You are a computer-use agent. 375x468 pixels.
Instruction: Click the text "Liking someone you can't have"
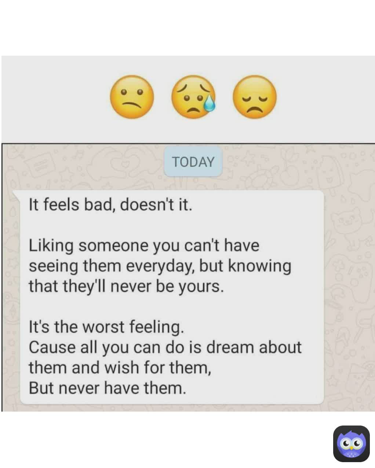tap(144, 245)
